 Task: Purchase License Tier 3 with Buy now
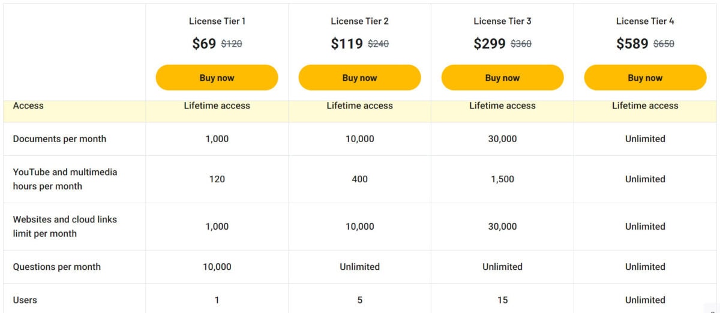point(502,78)
